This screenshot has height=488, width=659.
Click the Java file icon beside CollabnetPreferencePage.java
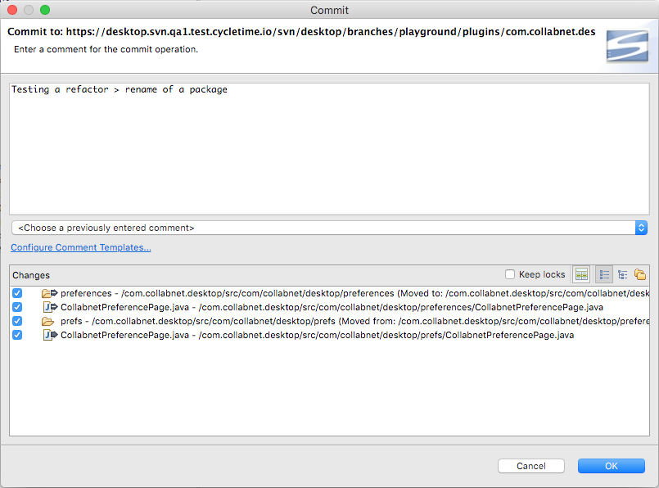(x=47, y=306)
